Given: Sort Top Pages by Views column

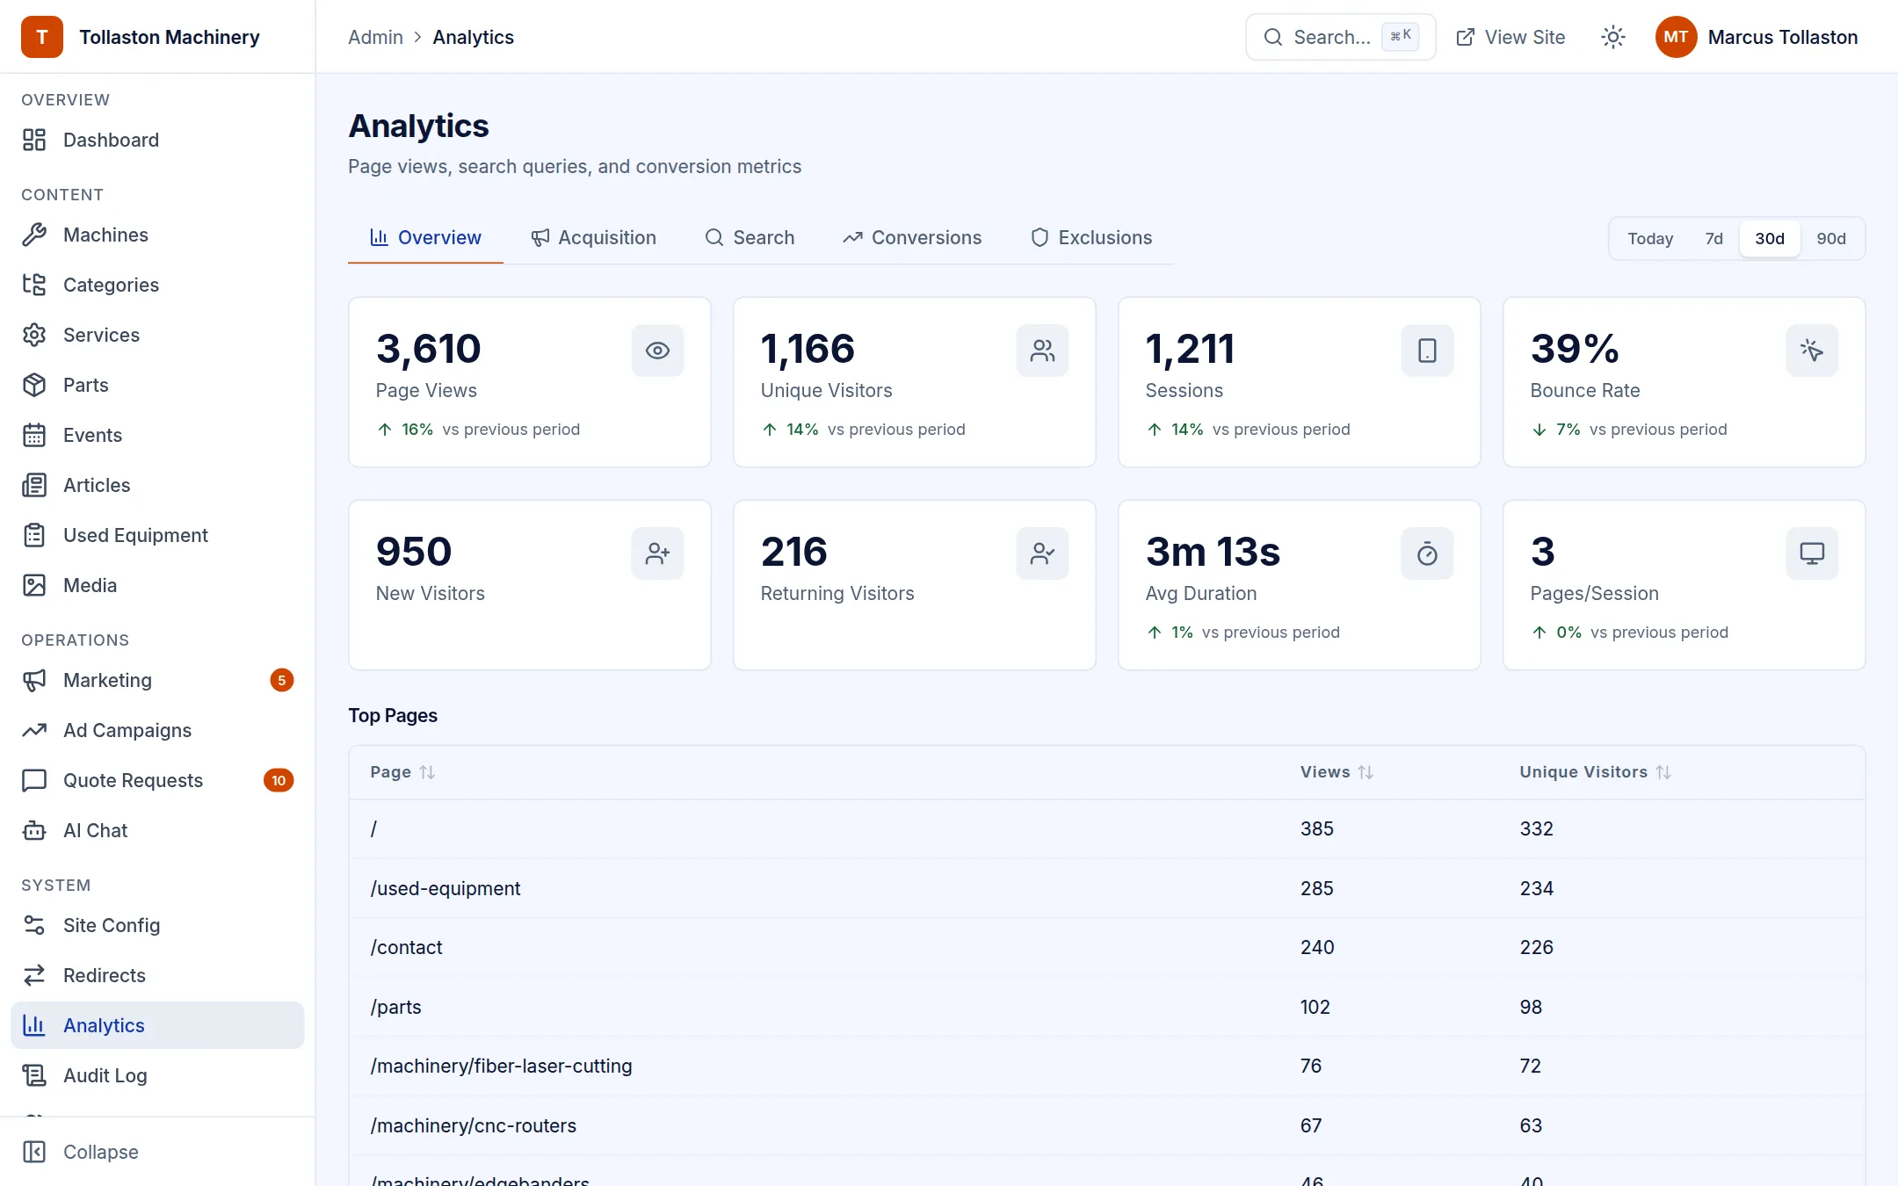Looking at the screenshot, I should click(x=1337, y=772).
